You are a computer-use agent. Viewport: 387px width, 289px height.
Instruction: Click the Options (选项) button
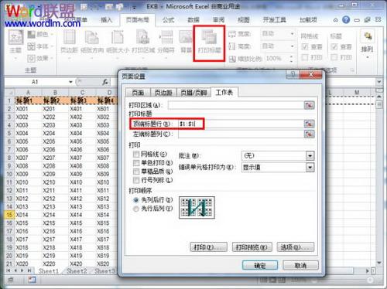tap(296, 247)
